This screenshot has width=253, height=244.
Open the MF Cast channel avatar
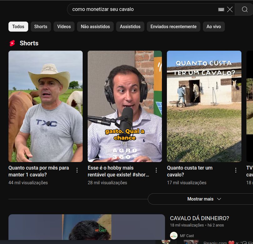pos(174,236)
